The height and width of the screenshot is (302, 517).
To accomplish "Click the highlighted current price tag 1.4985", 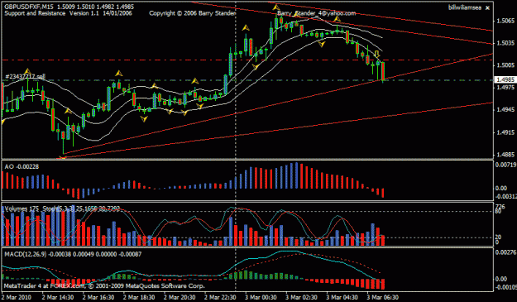I will pyautogui.click(x=505, y=79).
